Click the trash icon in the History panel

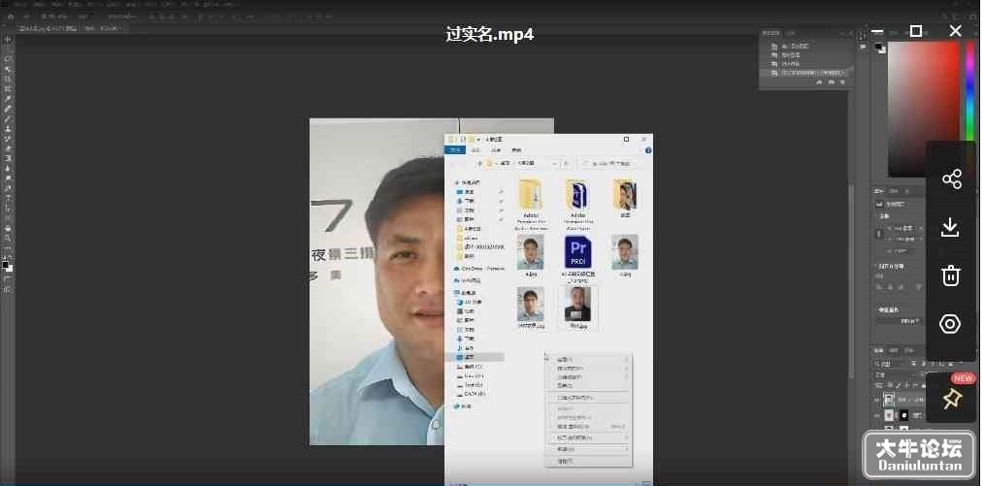[x=842, y=82]
